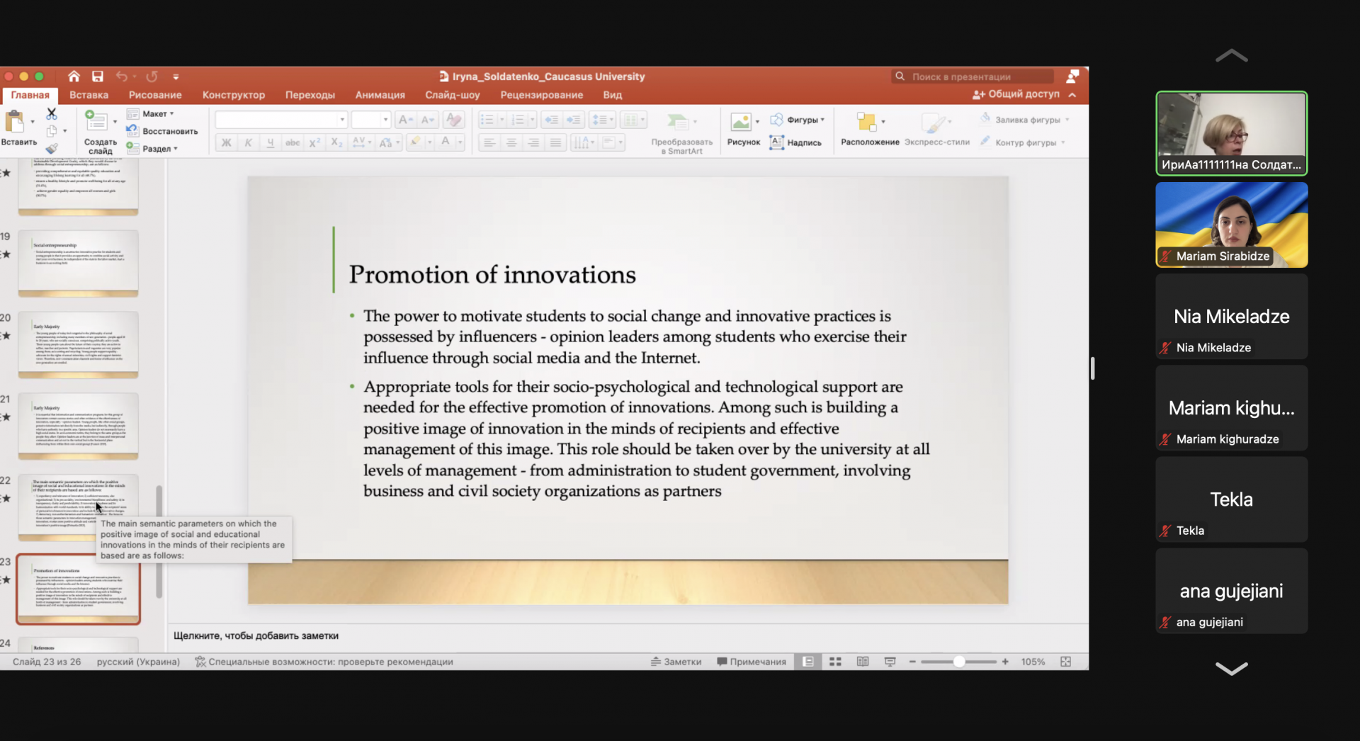Insert a text box with Надпись
Image resolution: width=1360 pixels, height=741 pixels.
795,142
